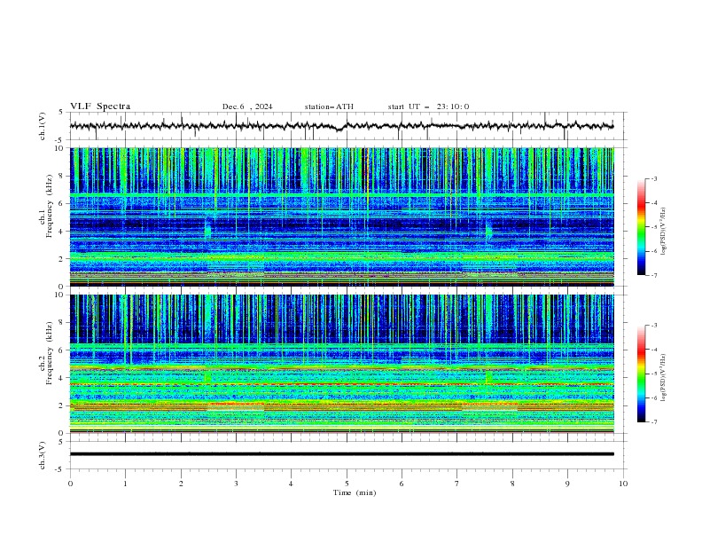Image resolution: width=702 pixels, height=543 pixels.
Task: Click the ch.3(V) axis tick label "-5"
Action: point(60,469)
